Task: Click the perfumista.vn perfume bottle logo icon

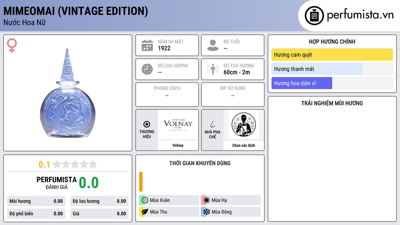Action: [x=314, y=16]
